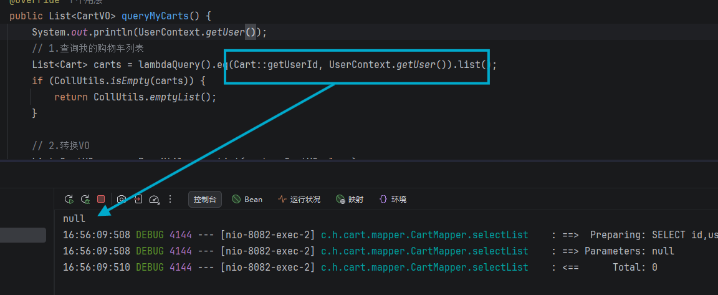Click the 'Preparing: SELECT id' log text
The image size is (718, 295).
(x=650, y=235)
